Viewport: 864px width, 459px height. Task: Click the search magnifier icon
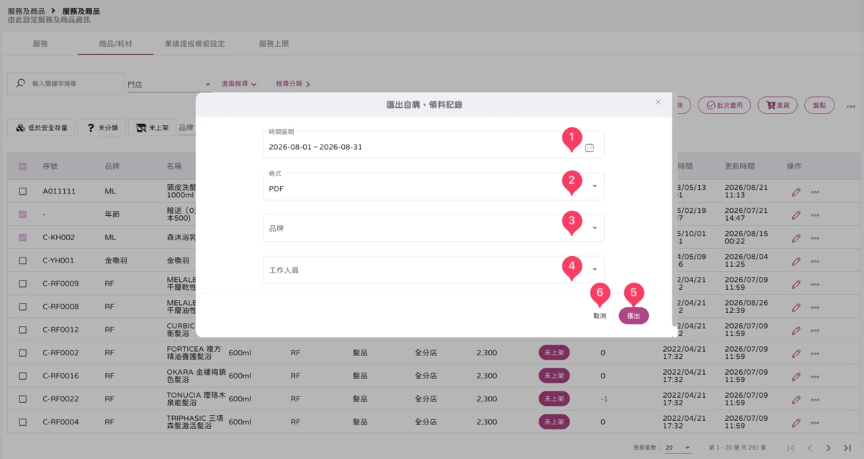[20, 83]
